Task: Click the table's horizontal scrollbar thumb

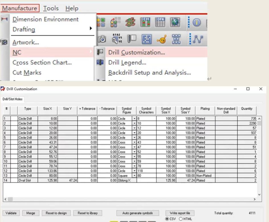Action: point(11,199)
